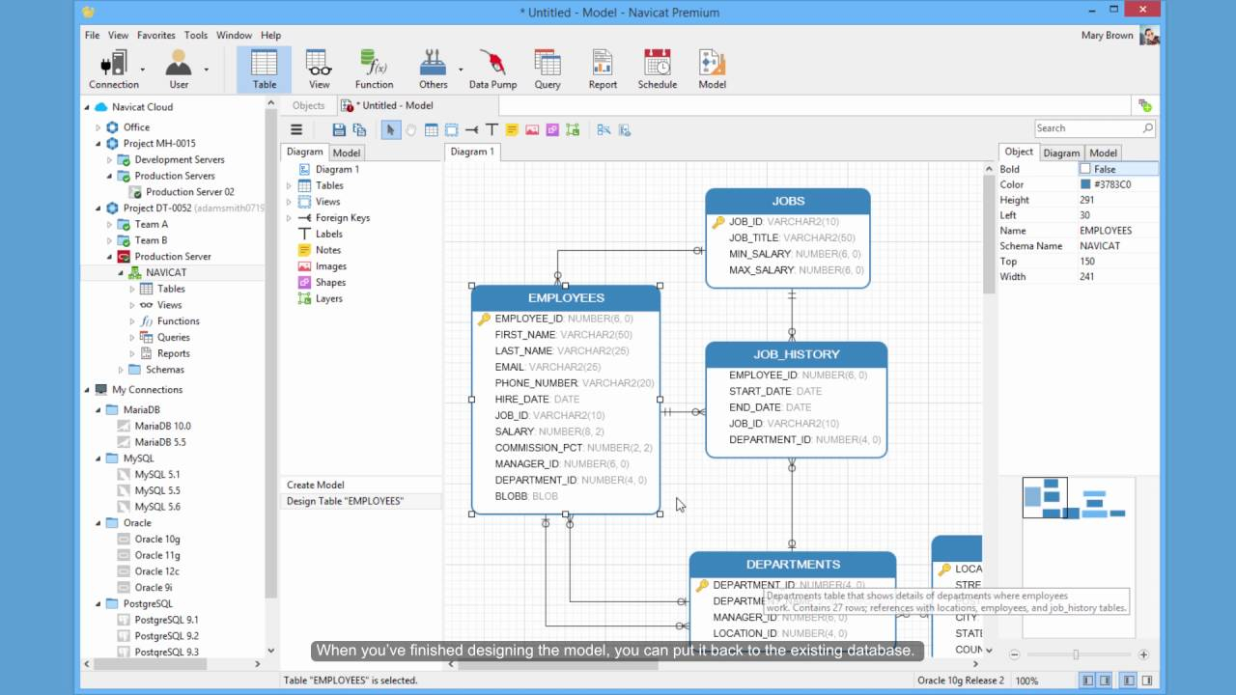This screenshot has height=695, width=1236.
Task: Open the Function objects icon
Action: 374,69
